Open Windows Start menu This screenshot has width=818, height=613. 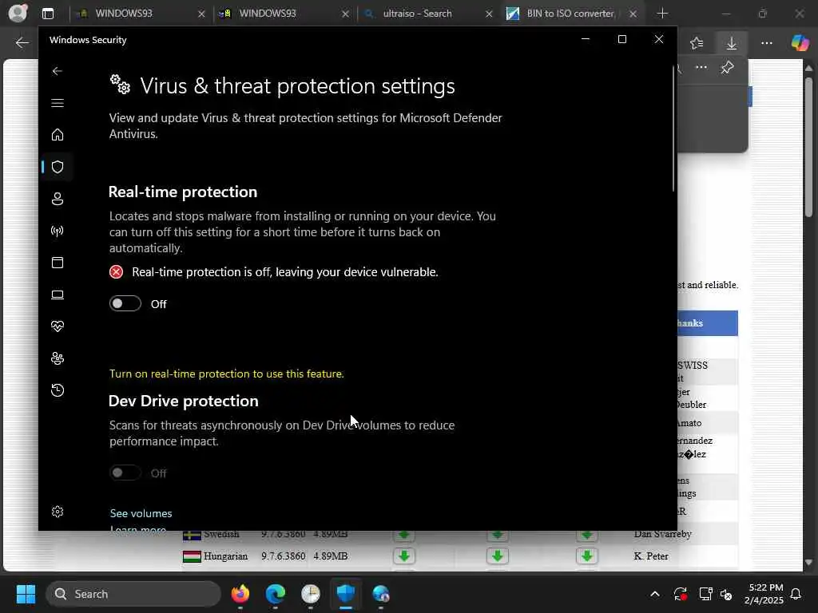click(x=26, y=594)
